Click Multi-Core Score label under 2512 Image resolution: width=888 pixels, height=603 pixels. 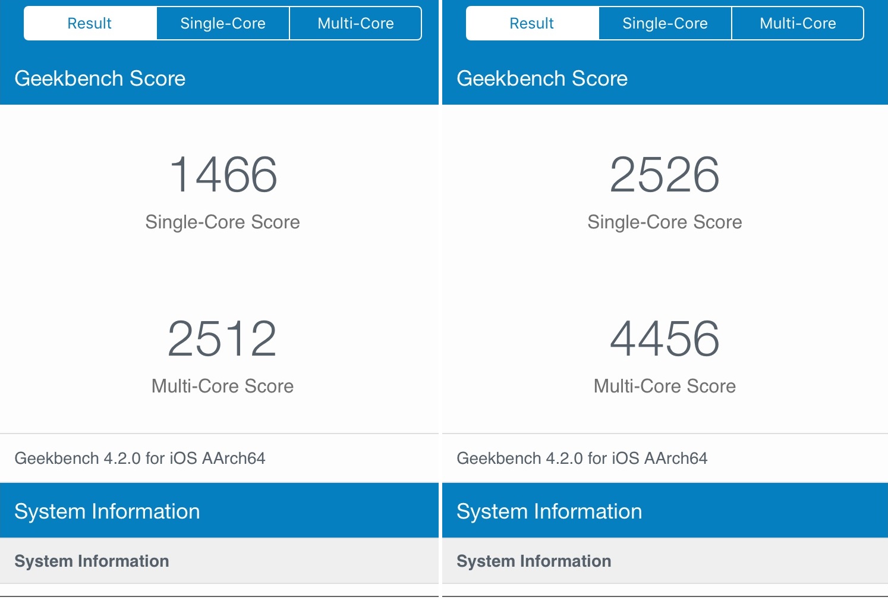click(222, 386)
